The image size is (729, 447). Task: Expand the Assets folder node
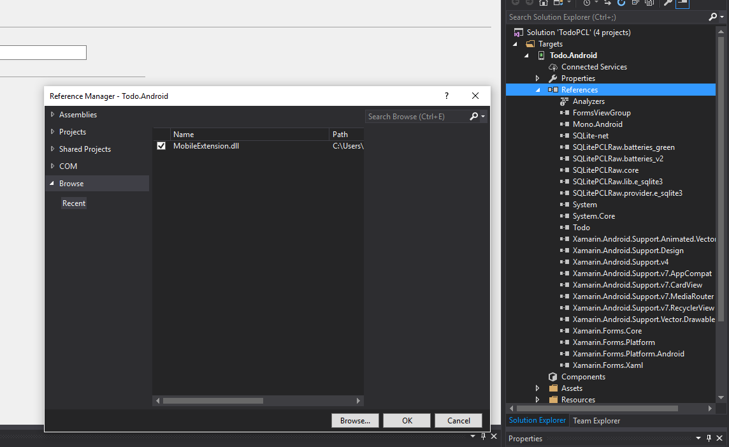[537, 388]
